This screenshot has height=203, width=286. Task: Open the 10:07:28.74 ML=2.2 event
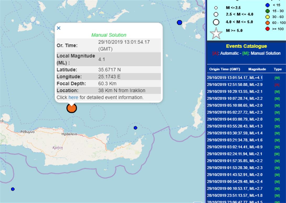(235, 98)
